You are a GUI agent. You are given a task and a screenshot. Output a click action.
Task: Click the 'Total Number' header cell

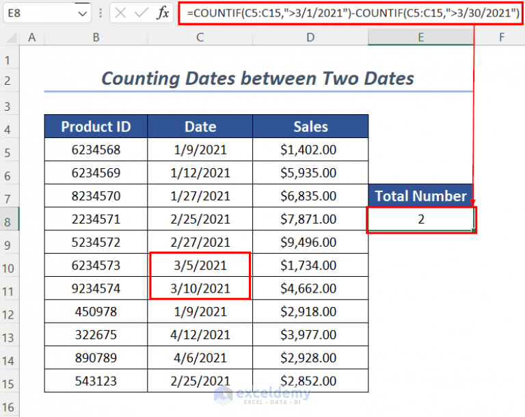pyautogui.click(x=420, y=196)
